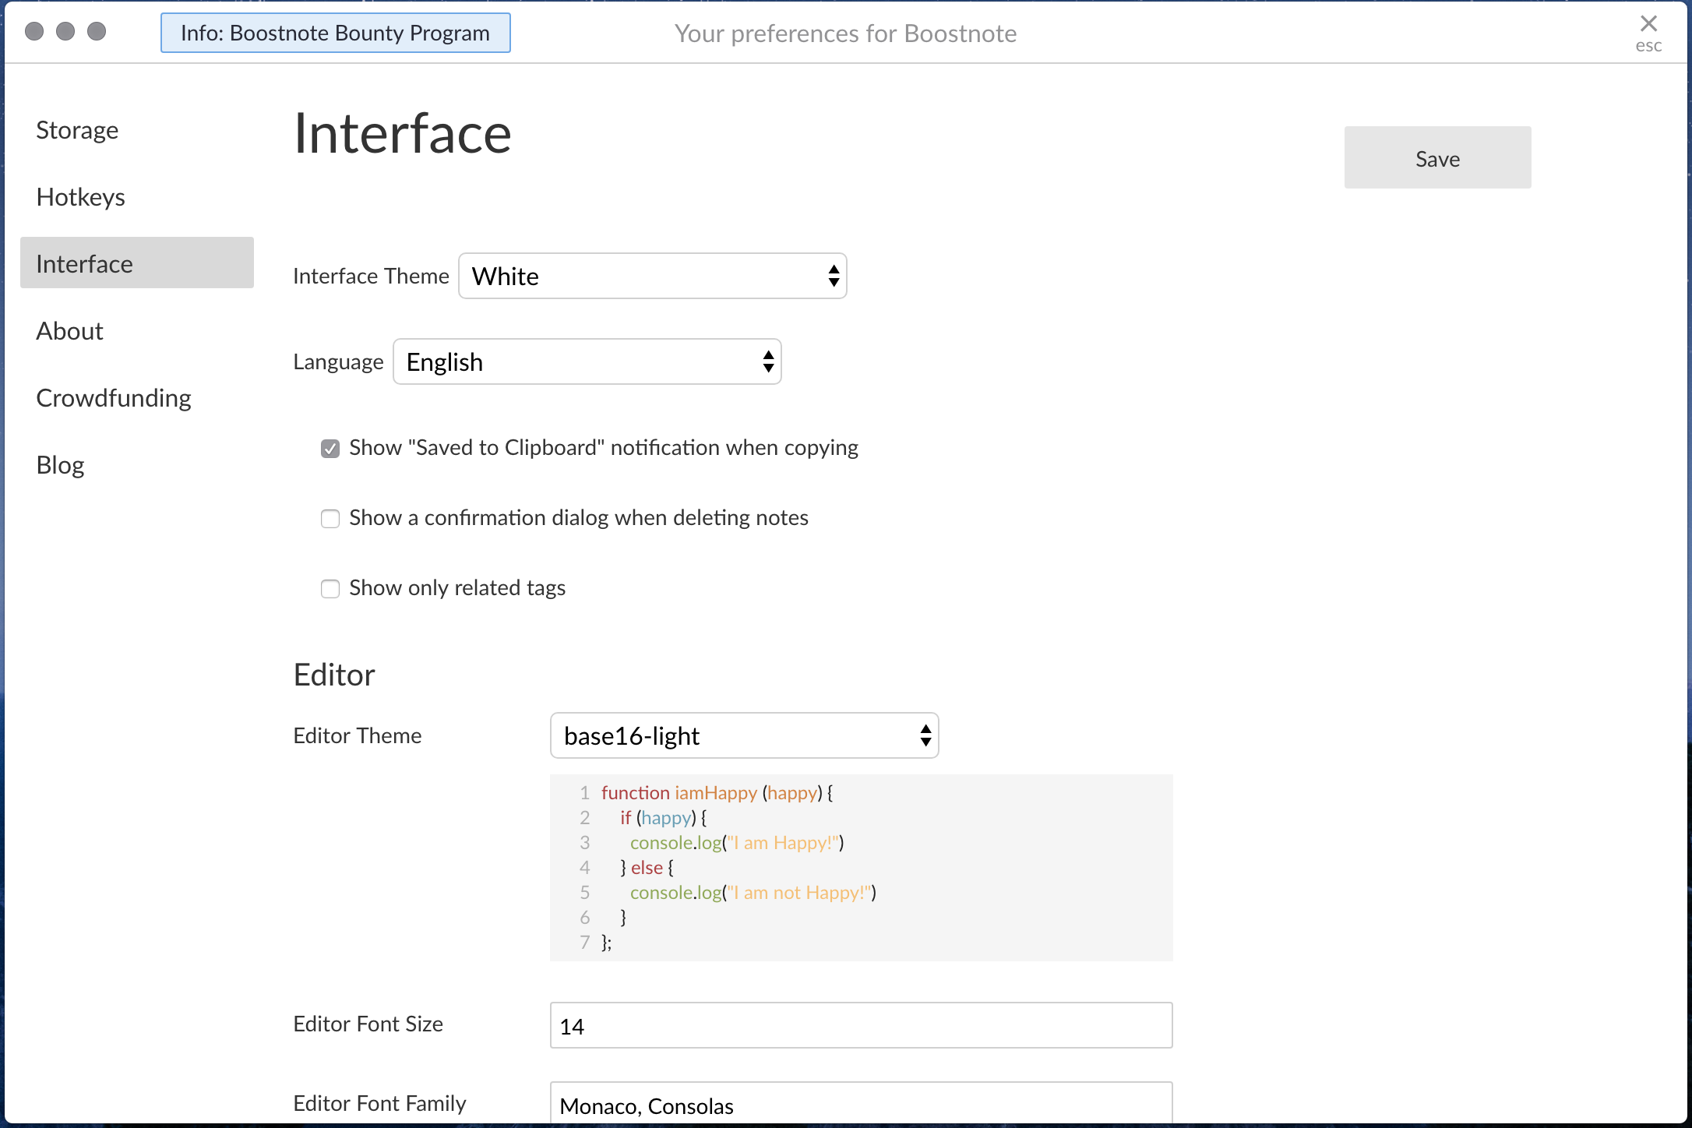
Task: Toggle "Saved to Clipboard" notification checkbox
Action: click(x=330, y=449)
